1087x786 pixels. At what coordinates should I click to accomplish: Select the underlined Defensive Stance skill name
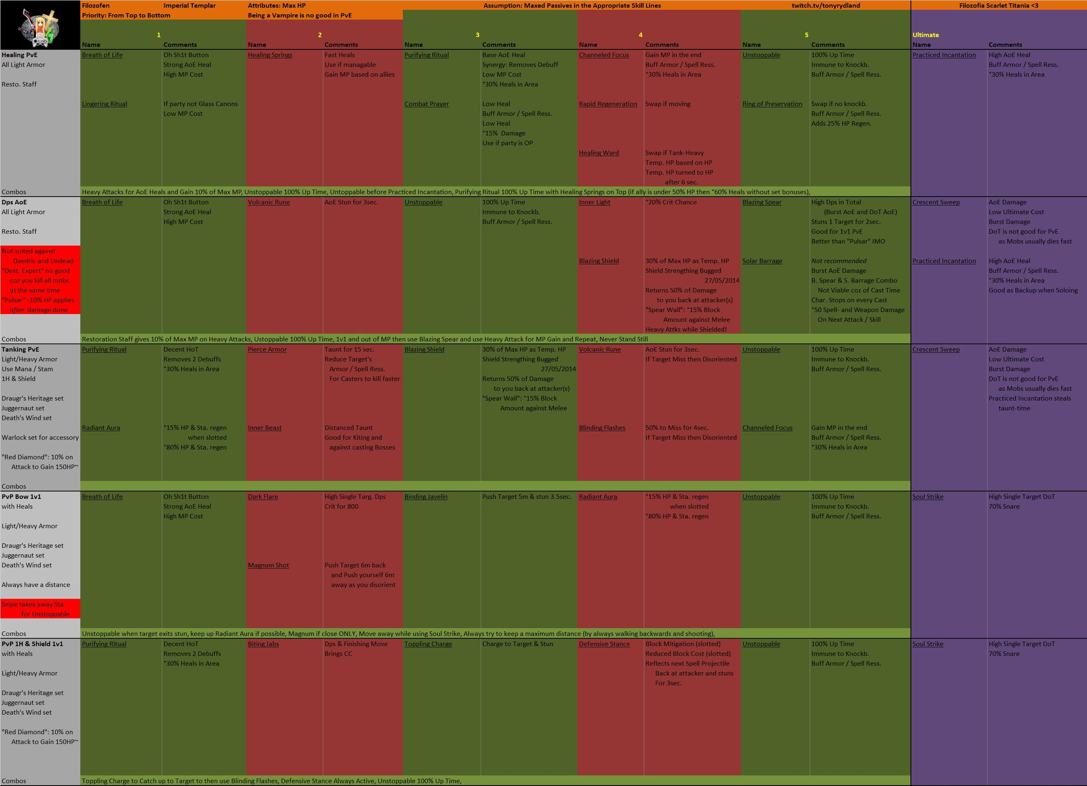[604, 644]
